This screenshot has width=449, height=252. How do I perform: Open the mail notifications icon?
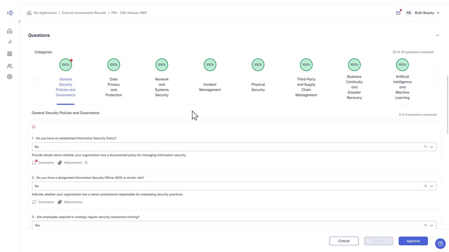[x=398, y=13]
